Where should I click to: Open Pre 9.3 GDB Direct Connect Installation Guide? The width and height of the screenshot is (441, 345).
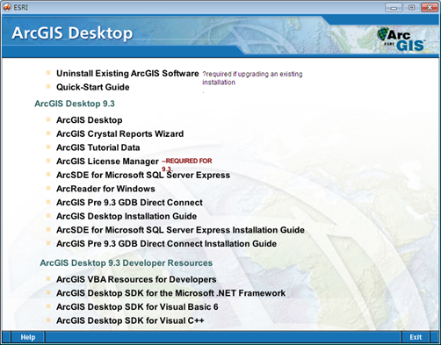tap(166, 244)
